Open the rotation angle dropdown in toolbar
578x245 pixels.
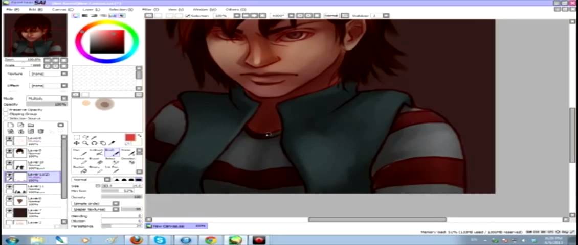[x=291, y=16]
